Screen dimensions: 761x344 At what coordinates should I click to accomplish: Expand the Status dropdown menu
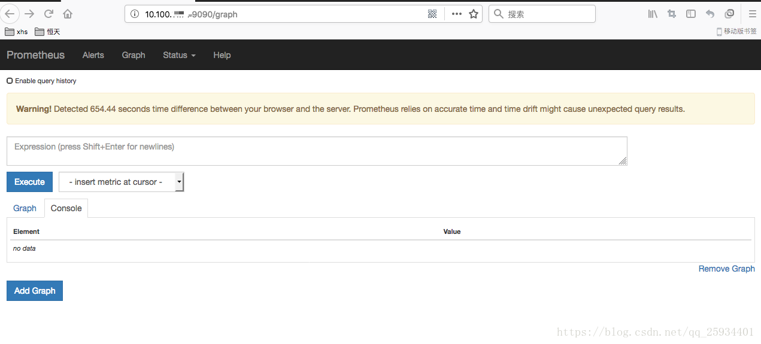coord(179,55)
